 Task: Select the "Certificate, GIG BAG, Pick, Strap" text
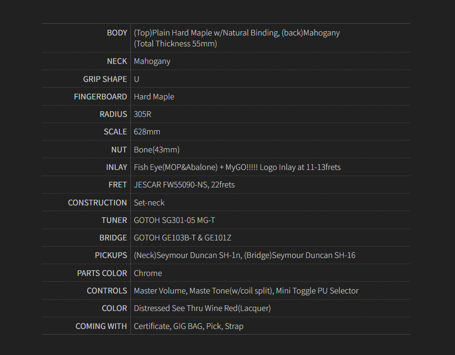point(189,326)
